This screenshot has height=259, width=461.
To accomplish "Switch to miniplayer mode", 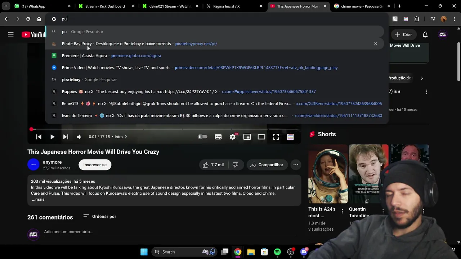I will pyautogui.click(x=247, y=137).
